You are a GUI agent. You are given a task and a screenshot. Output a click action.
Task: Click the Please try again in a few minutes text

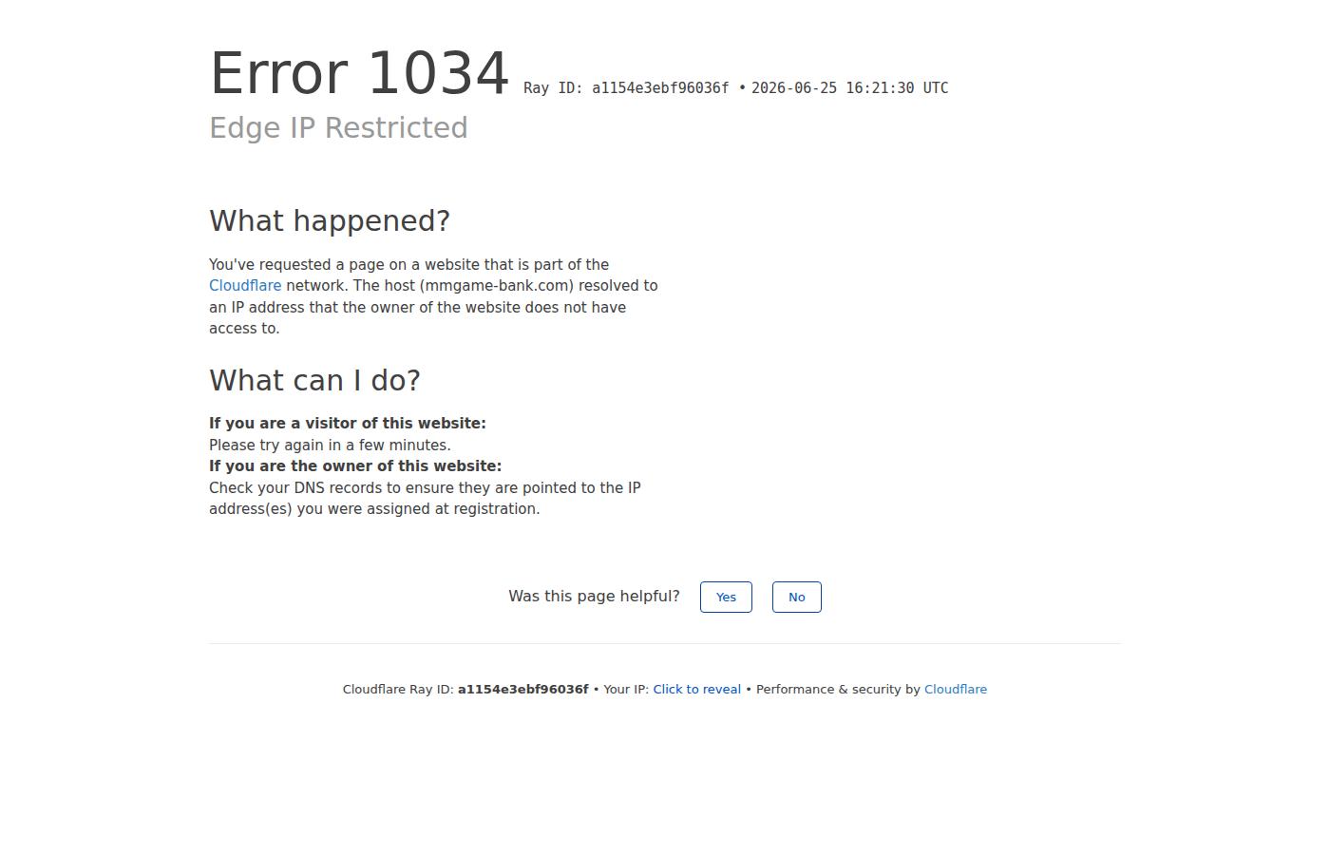click(330, 446)
